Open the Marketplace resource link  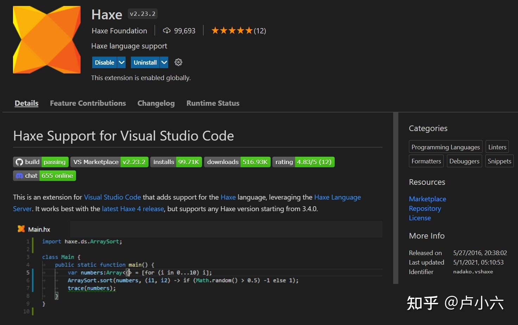[427, 199]
